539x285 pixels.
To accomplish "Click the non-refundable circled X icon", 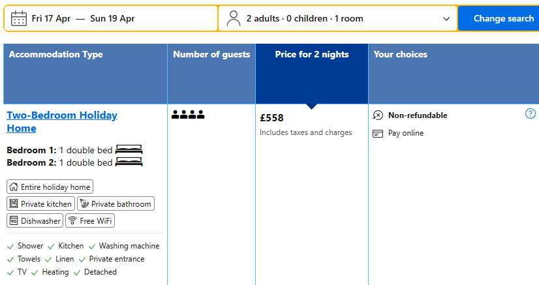I will point(378,115).
